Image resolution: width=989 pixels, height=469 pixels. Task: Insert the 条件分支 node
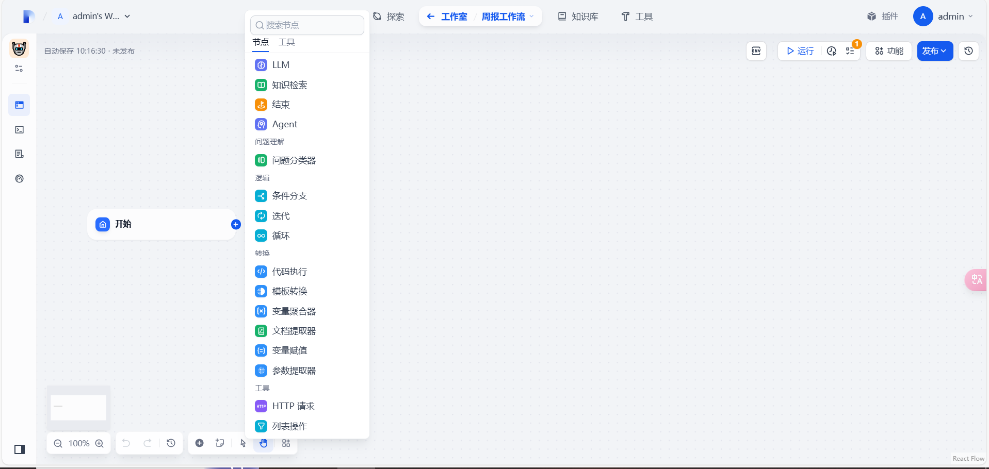pos(289,196)
